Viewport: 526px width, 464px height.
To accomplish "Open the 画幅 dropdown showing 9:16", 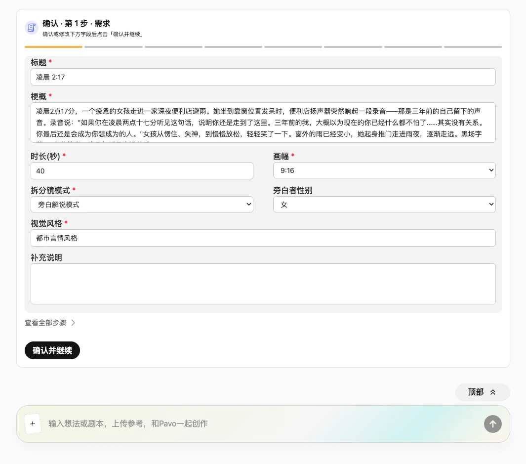I will pyautogui.click(x=384, y=170).
